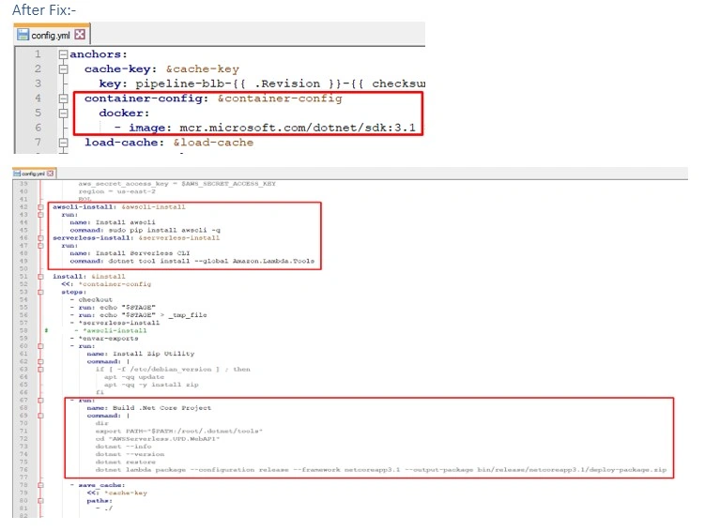Click the "<<: *container-config" line
The image size is (705, 531).
click(106, 284)
